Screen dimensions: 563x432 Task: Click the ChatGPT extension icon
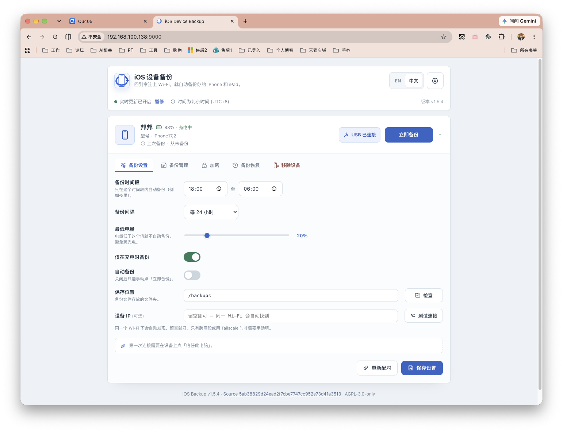[488, 37]
